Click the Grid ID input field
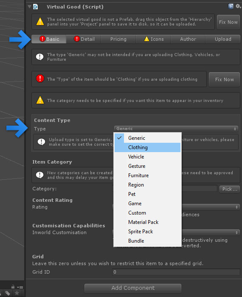 [x=176, y=272]
